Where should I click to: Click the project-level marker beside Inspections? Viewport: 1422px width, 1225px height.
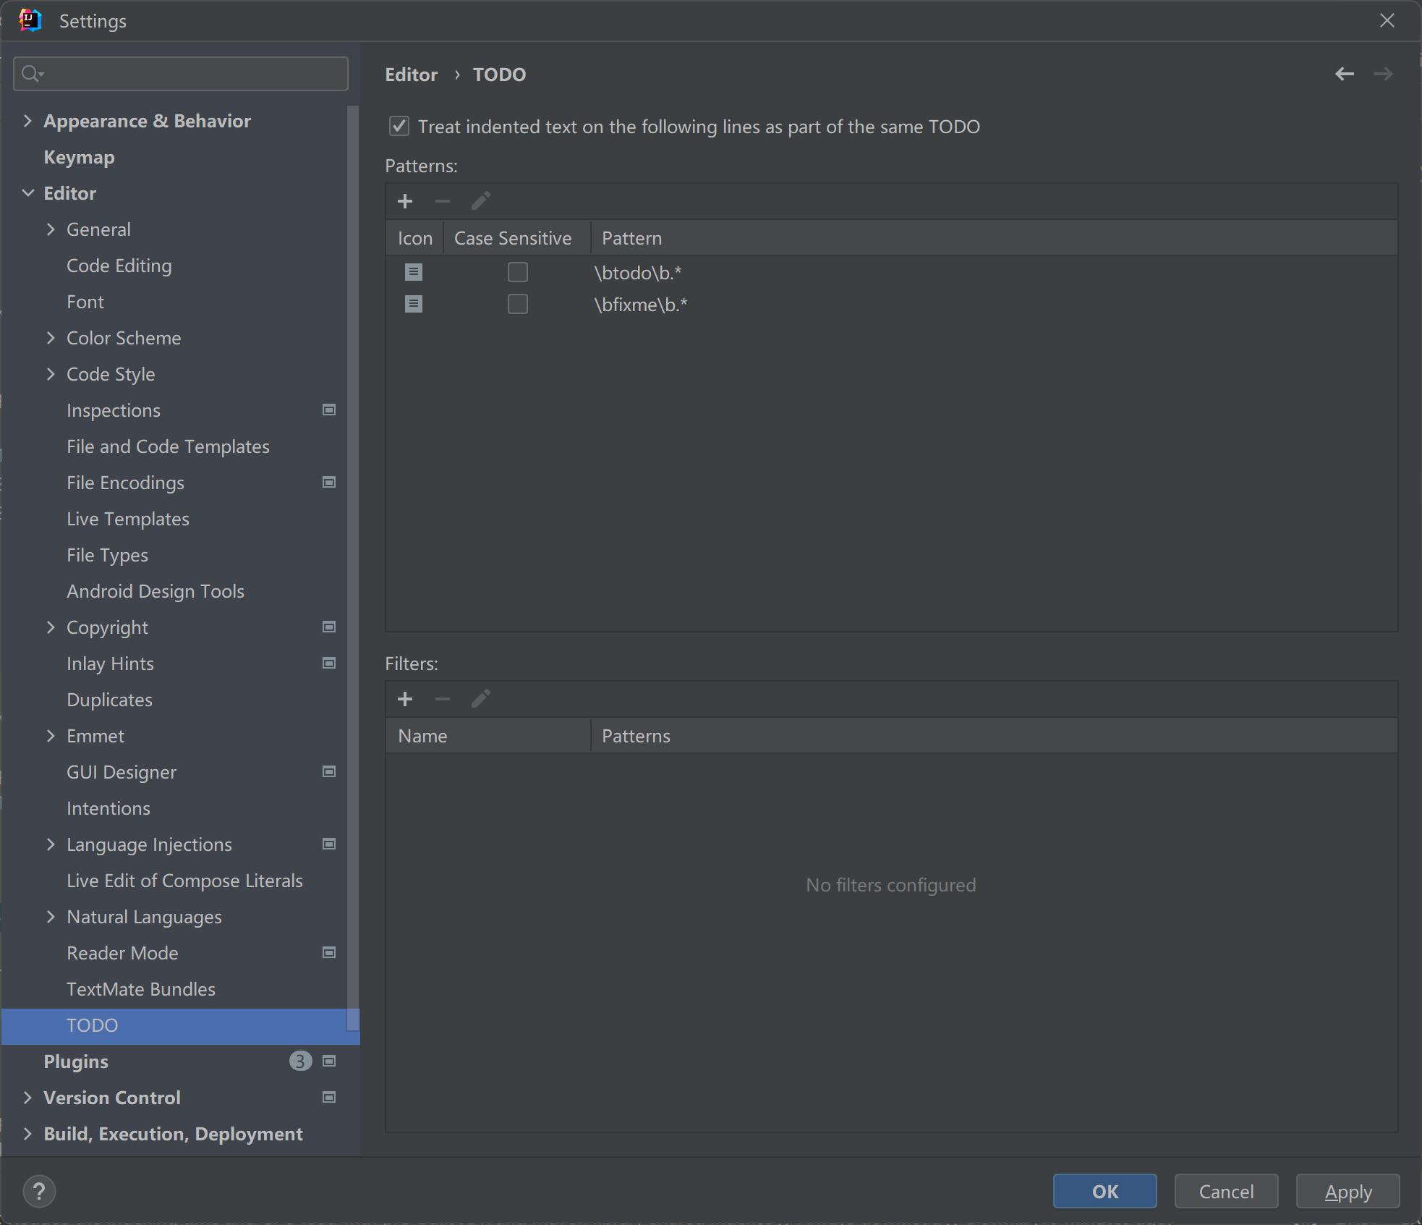click(329, 410)
